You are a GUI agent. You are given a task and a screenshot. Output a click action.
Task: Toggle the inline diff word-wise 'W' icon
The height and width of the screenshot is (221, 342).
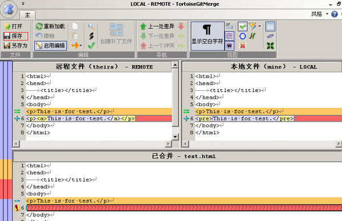(229, 46)
